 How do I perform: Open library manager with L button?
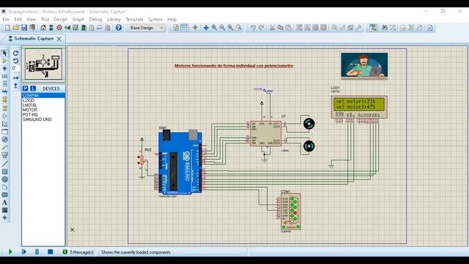[x=33, y=88]
